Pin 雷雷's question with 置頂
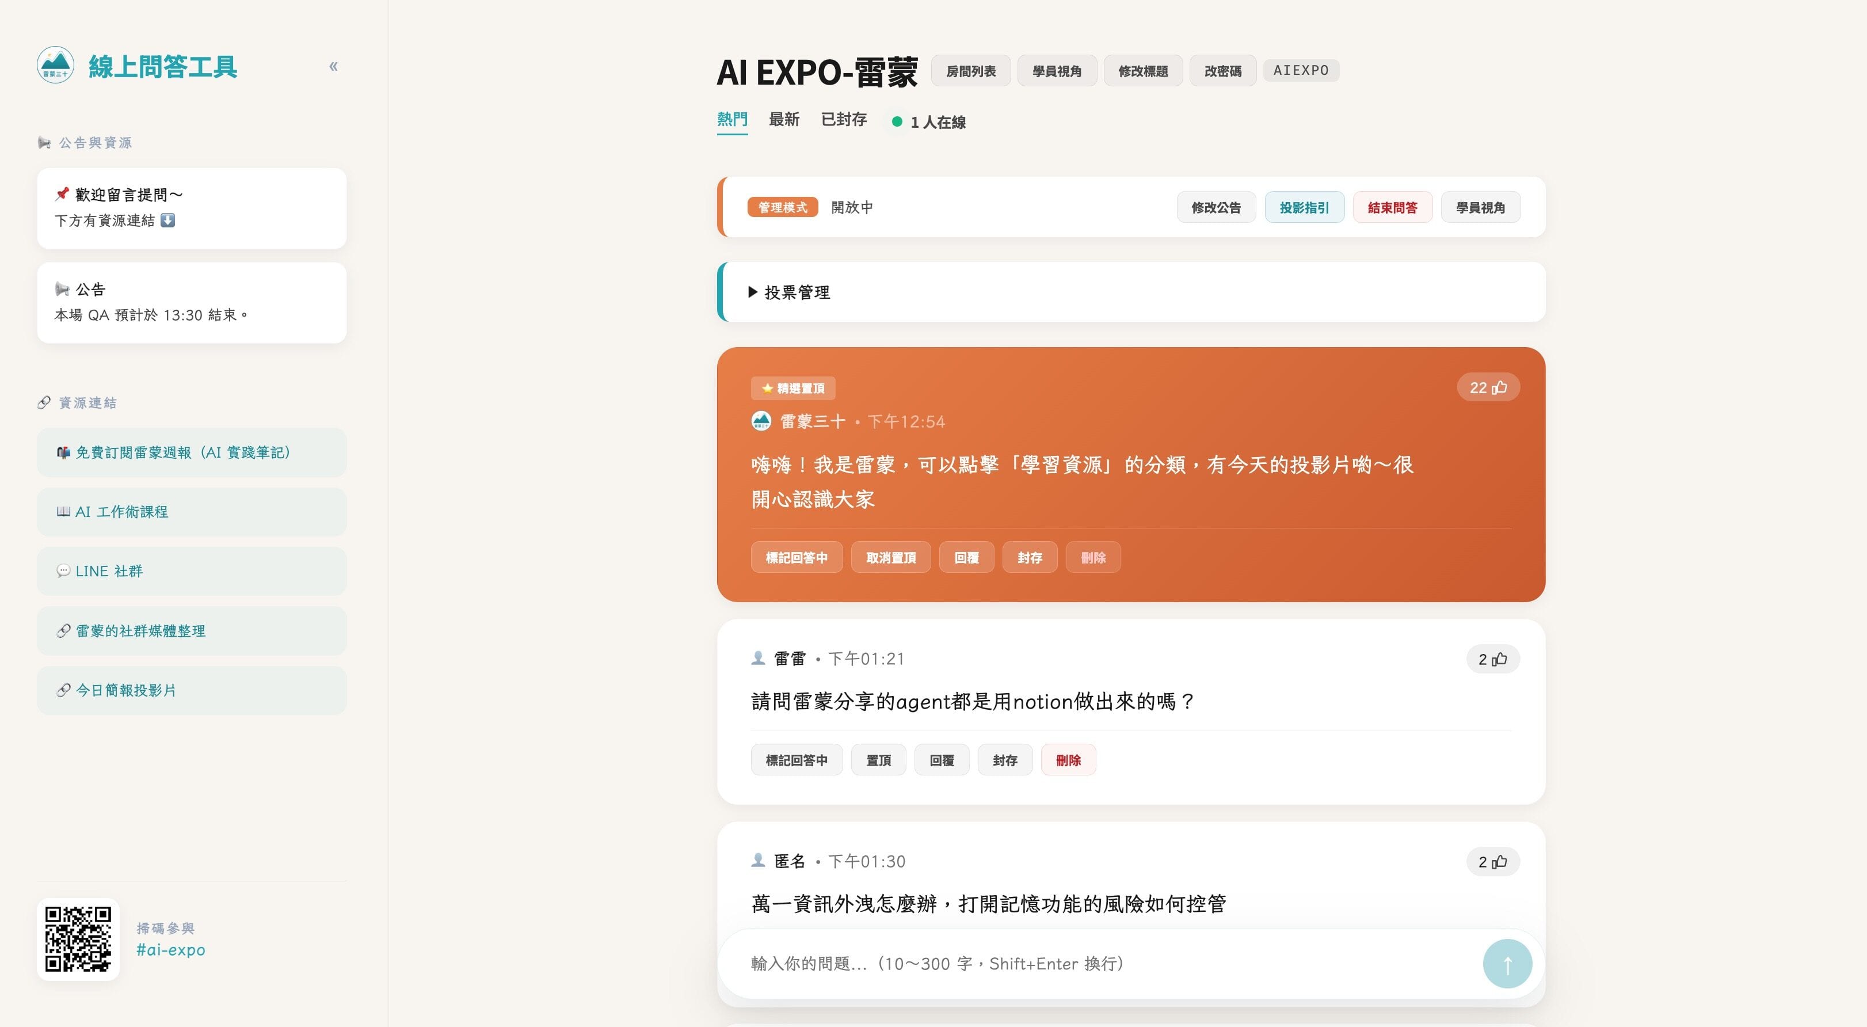The image size is (1867, 1027). 878,760
